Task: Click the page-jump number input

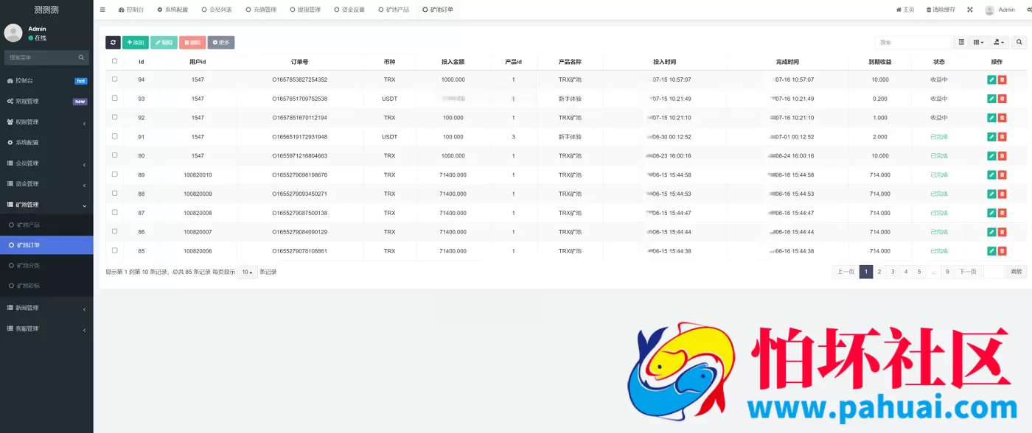Action: tap(994, 272)
